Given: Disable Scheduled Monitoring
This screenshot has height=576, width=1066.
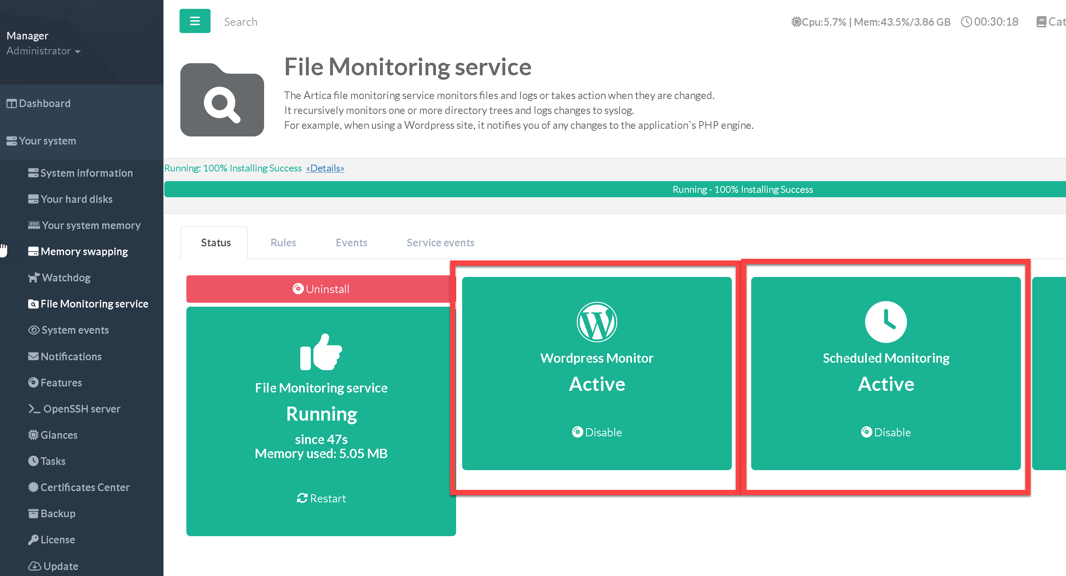Looking at the screenshot, I should coord(885,432).
